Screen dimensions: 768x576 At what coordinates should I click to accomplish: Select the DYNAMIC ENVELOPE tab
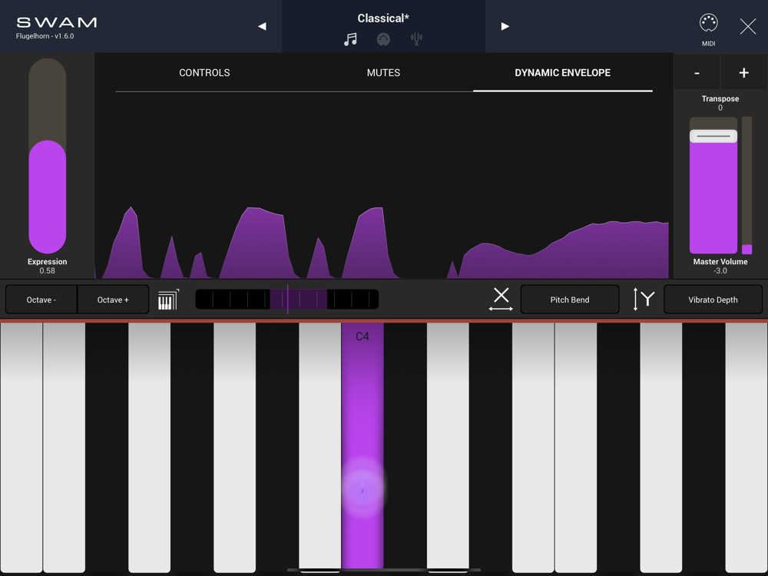(x=562, y=73)
